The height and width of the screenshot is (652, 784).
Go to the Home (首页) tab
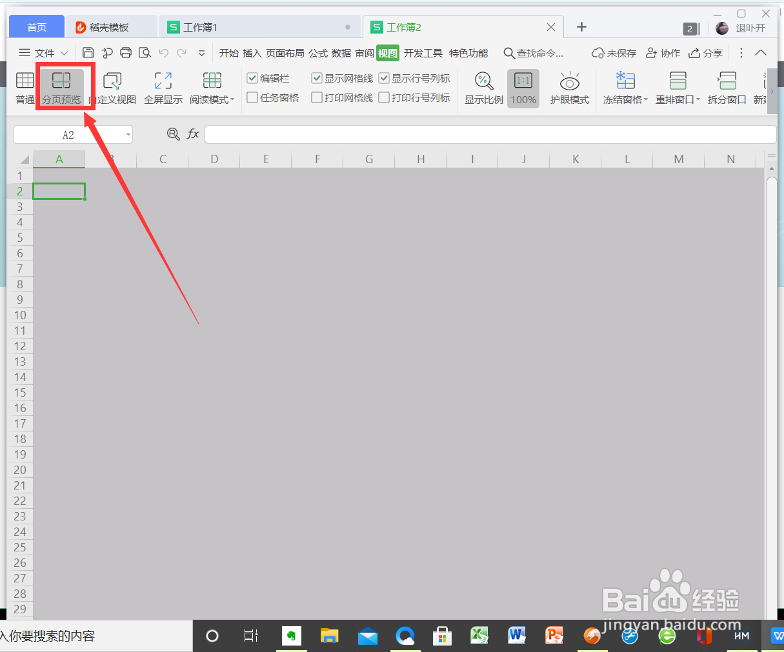click(37, 27)
